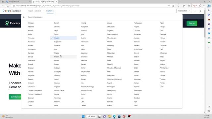Open Microsoft Edge from taskbar
This screenshot has height=119, width=212.
114,116
